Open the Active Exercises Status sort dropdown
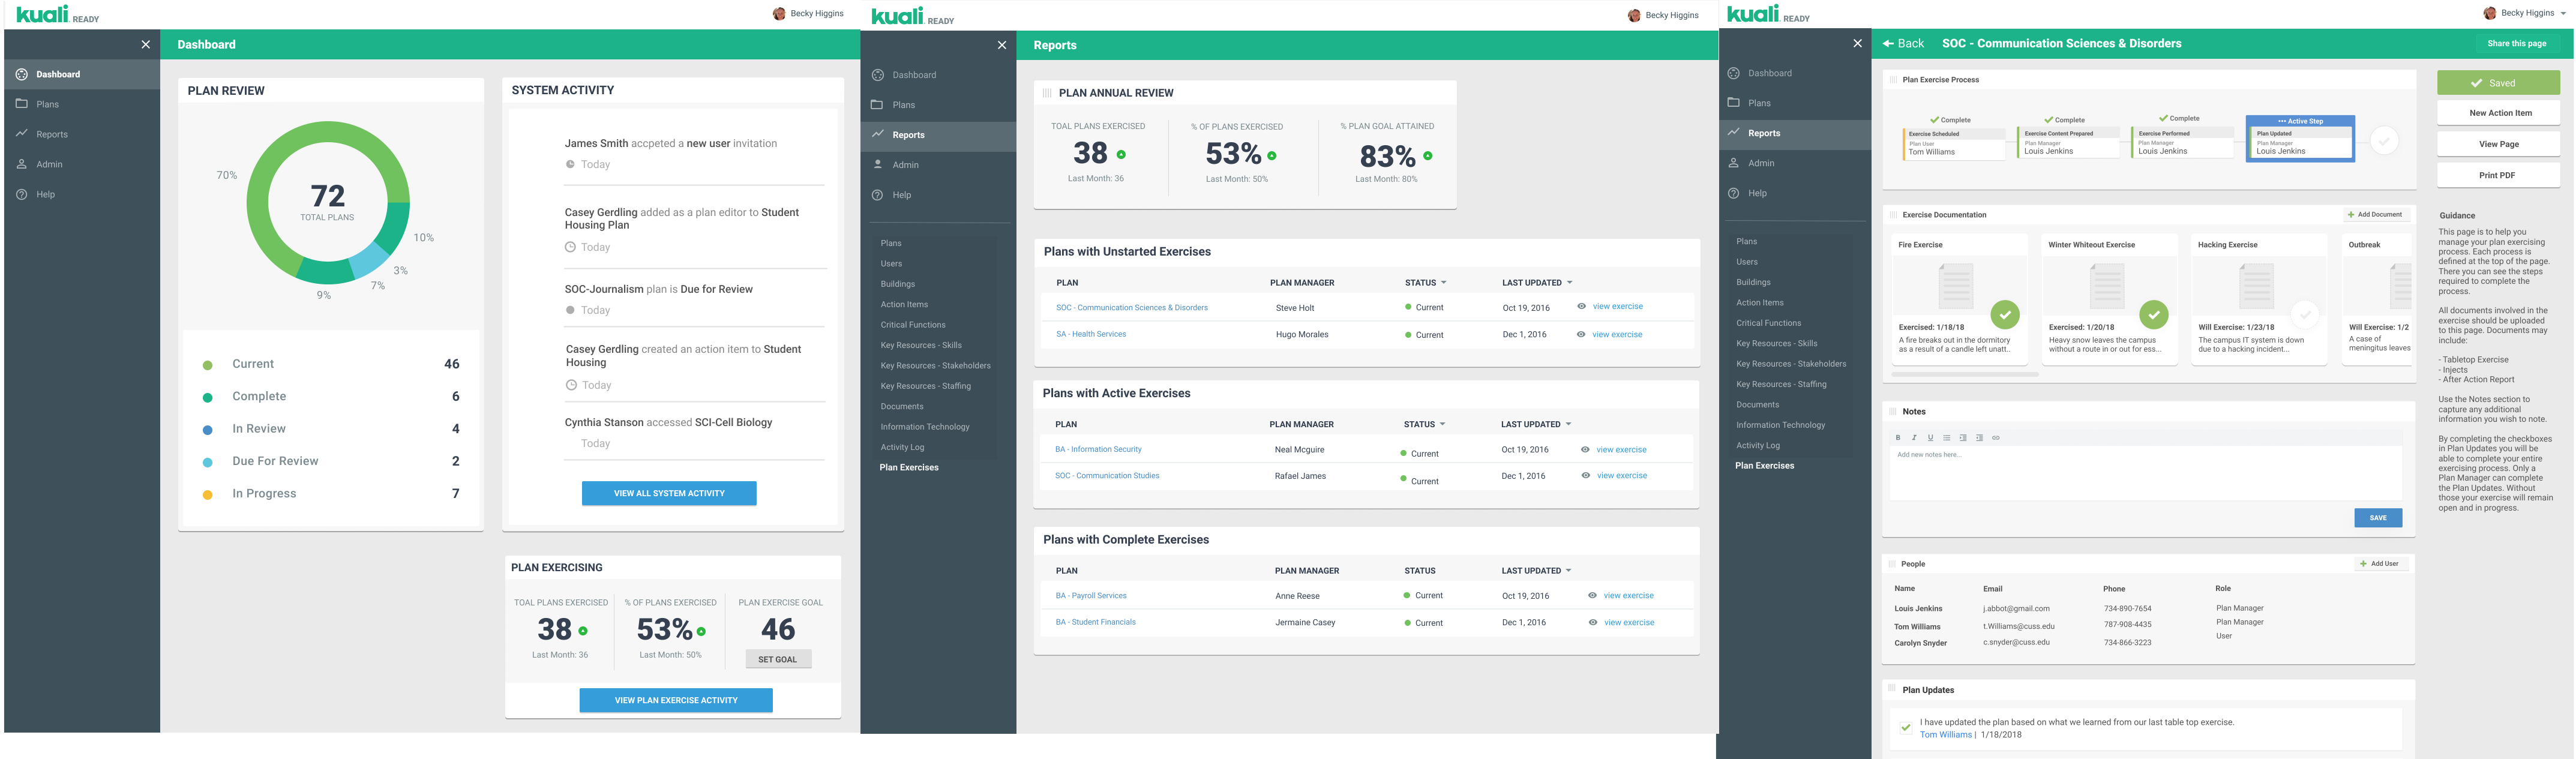The width and height of the screenshot is (2576, 759). click(1443, 425)
